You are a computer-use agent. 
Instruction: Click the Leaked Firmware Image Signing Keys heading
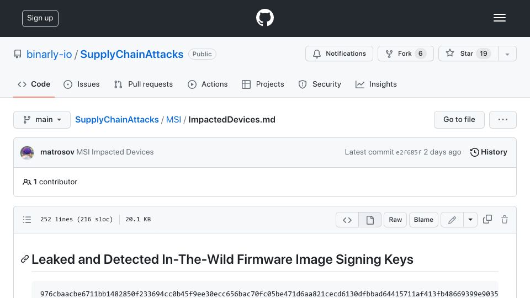pos(222,259)
